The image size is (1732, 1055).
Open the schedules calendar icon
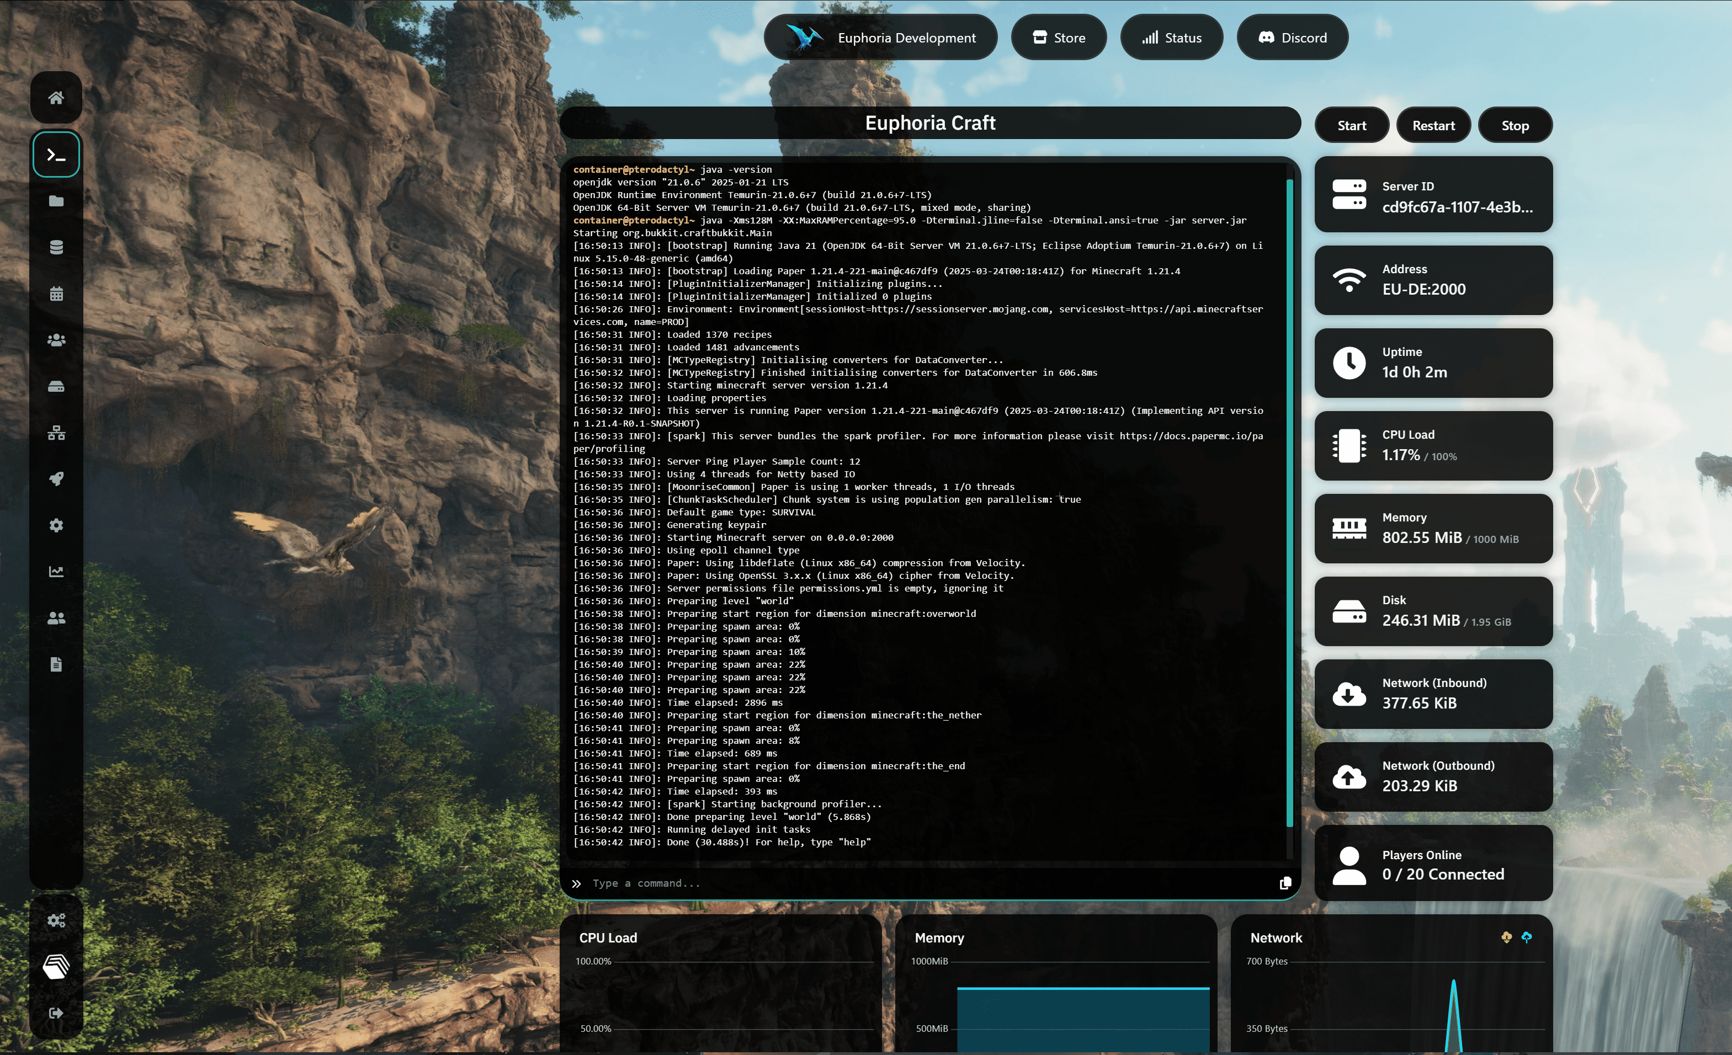[x=56, y=294]
